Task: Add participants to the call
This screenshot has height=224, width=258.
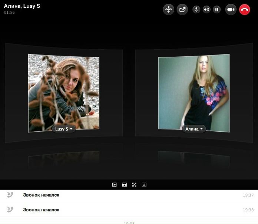Action: [169, 10]
